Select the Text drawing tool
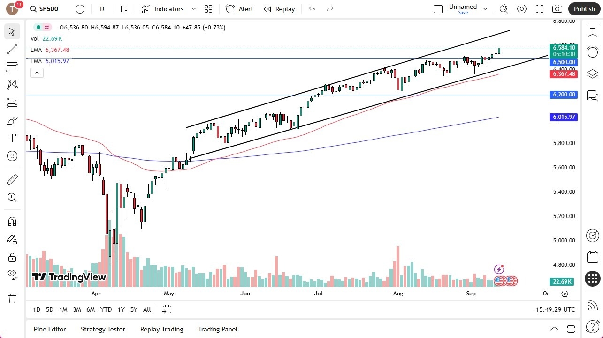The height and width of the screenshot is (338, 603). pyautogui.click(x=12, y=138)
